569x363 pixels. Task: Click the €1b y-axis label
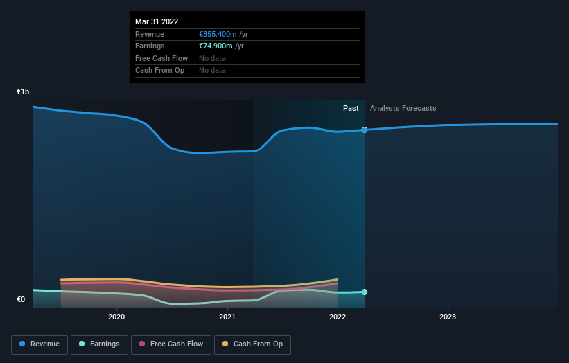pos(23,91)
